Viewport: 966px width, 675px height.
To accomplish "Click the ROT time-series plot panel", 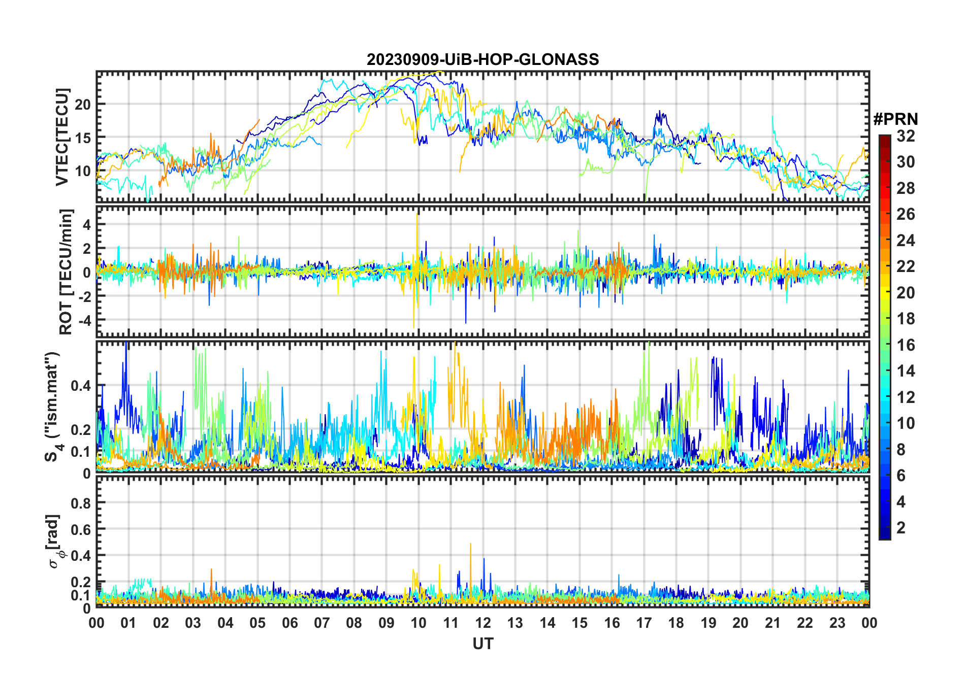I will point(483,271).
